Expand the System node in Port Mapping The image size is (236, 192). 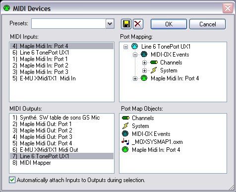pos(144,71)
